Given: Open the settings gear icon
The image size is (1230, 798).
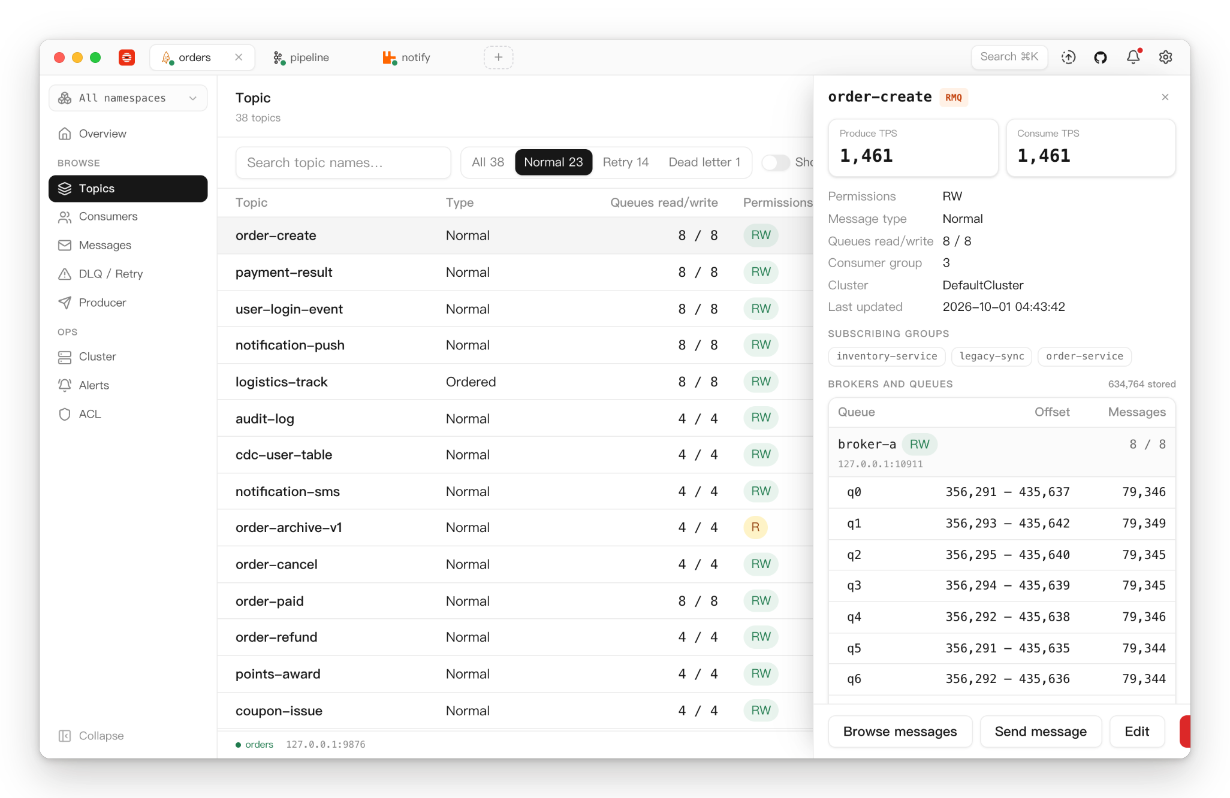Looking at the screenshot, I should coord(1165,57).
